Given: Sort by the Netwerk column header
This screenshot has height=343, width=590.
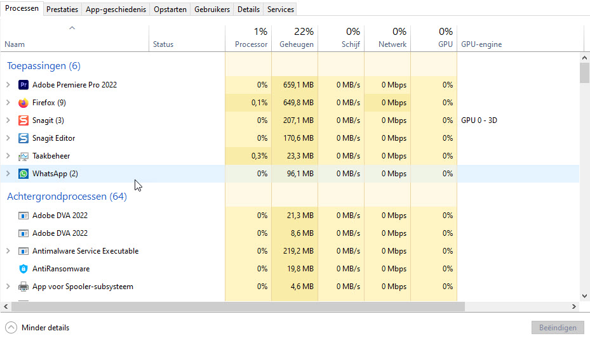Looking at the screenshot, I should pyautogui.click(x=387, y=38).
